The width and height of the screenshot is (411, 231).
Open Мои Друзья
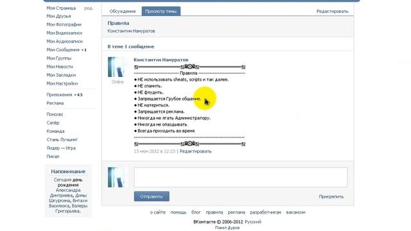click(x=58, y=16)
